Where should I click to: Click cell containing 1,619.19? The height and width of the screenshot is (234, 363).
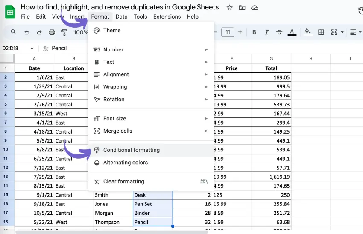point(271,177)
